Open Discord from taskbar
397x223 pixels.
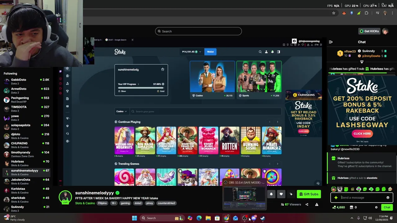tap(254, 218)
